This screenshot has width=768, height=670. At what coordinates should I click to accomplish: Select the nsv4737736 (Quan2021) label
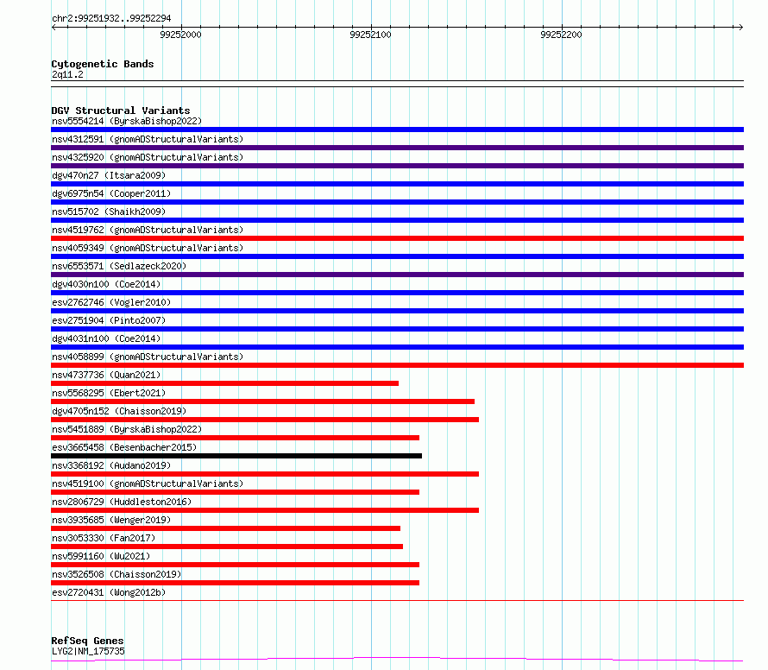click(106, 375)
